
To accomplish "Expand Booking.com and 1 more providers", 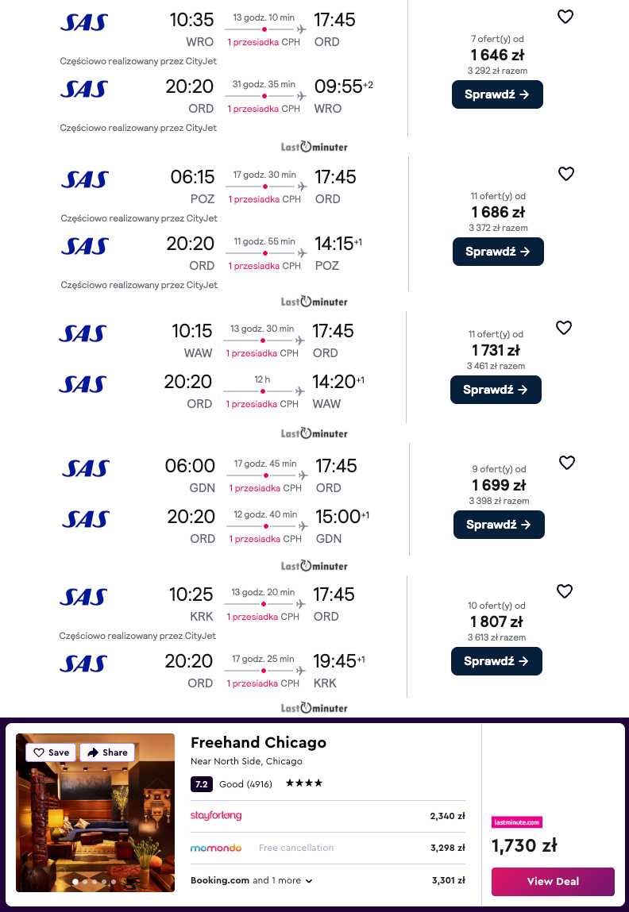I will [x=252, y=880].
